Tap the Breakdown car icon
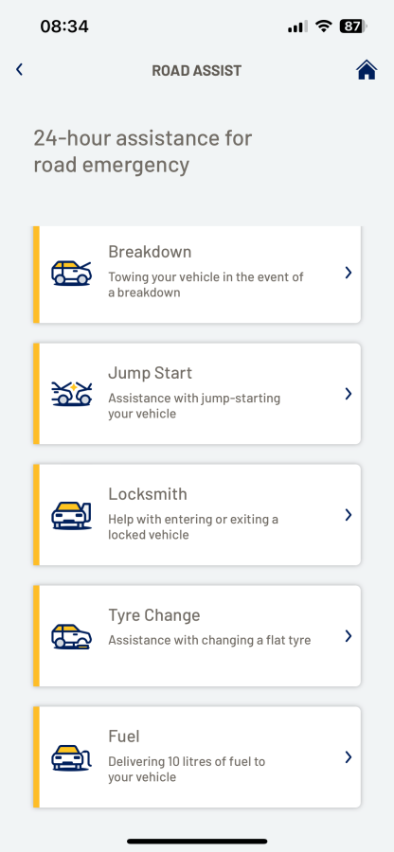The width and height of the screenshot is (394, 852). 72,273
